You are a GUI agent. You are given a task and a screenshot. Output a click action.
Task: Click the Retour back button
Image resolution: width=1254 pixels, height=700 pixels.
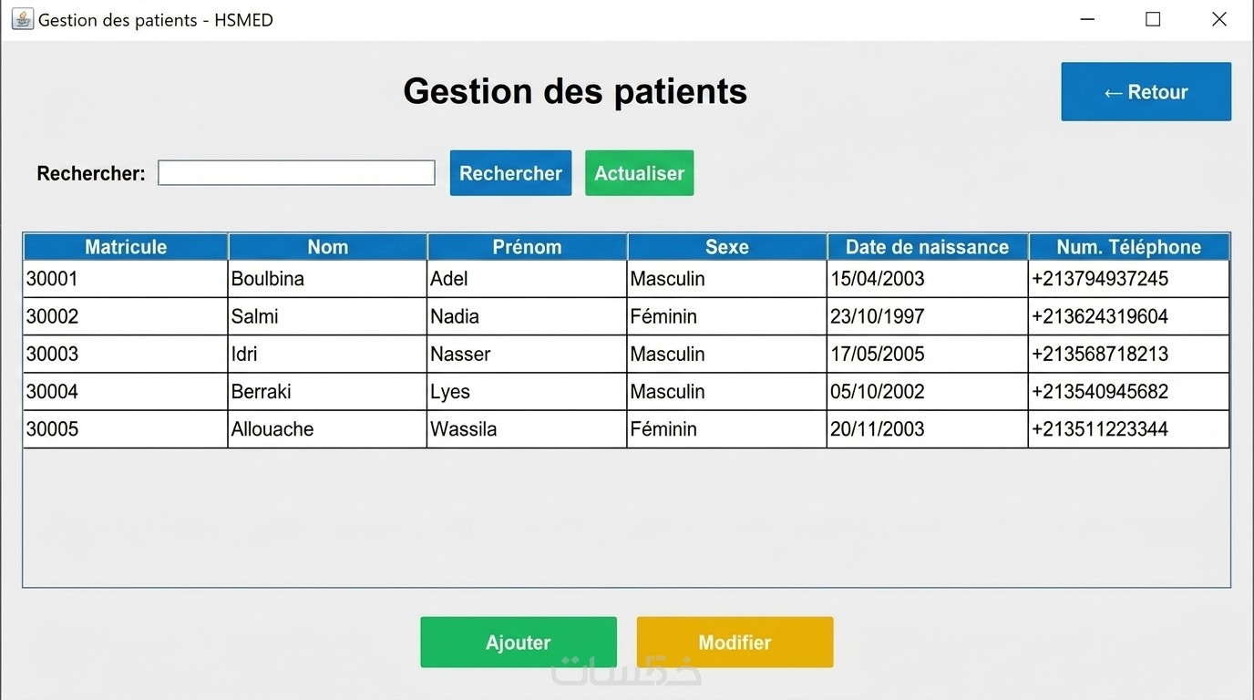point(1146,91)
